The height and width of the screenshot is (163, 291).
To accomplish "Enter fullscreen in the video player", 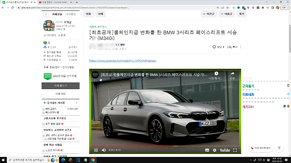I will [235, 150].
